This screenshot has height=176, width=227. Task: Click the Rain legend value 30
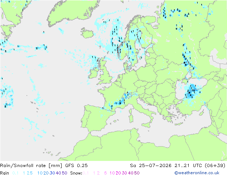coord(52,173)
